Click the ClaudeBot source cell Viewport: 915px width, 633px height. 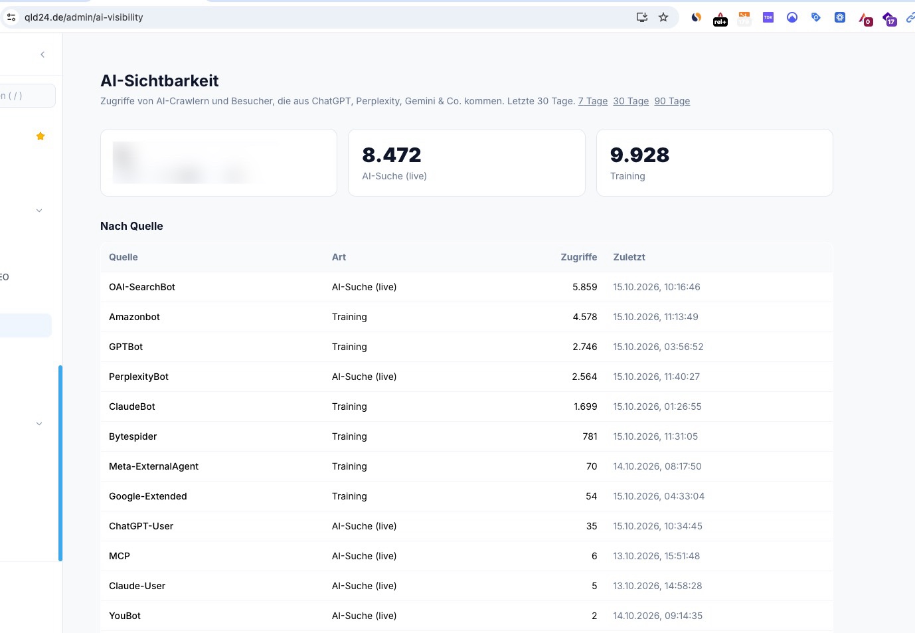tap(132, 407)
